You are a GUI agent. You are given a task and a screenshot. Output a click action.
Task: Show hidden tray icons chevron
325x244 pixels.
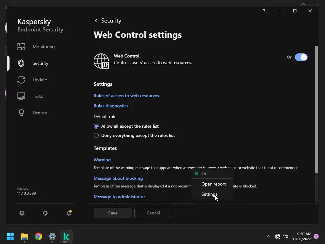point(269,236)
